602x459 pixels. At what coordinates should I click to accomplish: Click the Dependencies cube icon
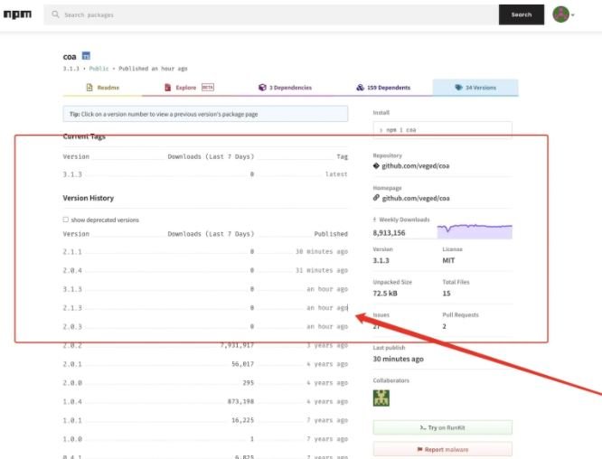pos(262,88)
